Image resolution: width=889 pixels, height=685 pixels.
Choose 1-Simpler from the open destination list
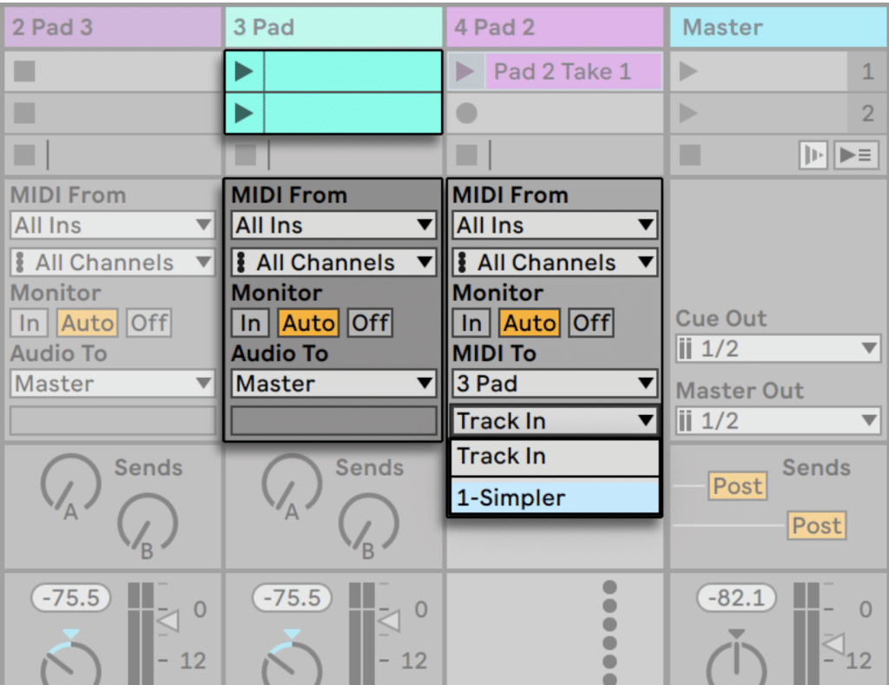tap(554, 497)
